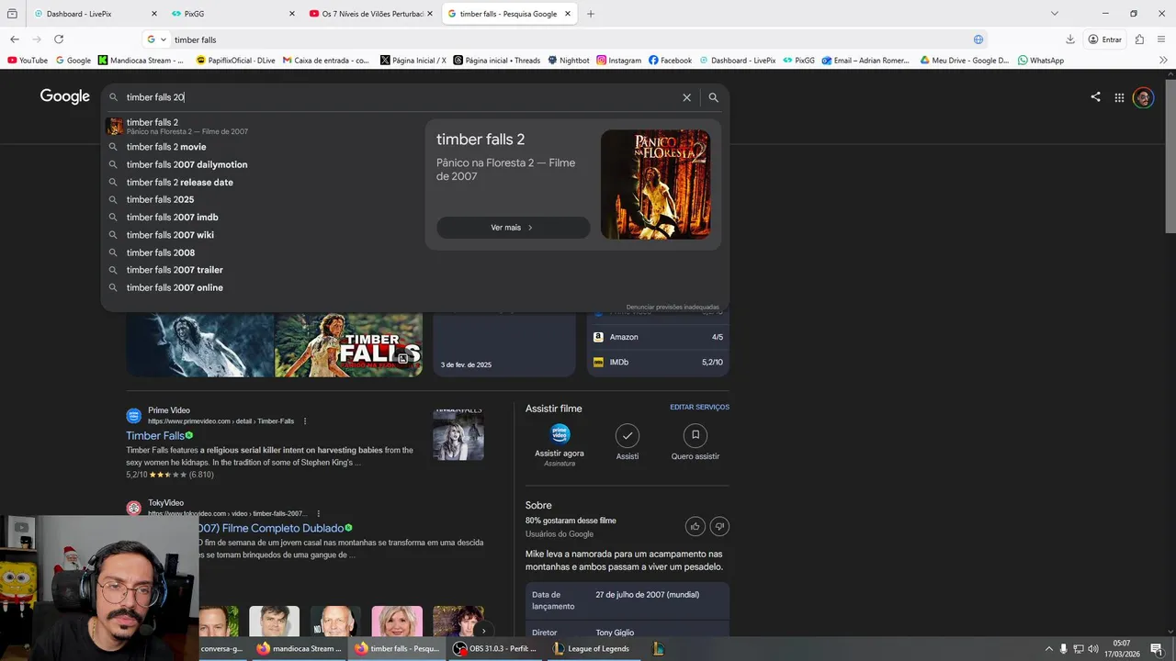Viewport: 1176px width, 661px height.
Task: Open three-dot menu for TokyVideo result
Action: coord(319,513)
